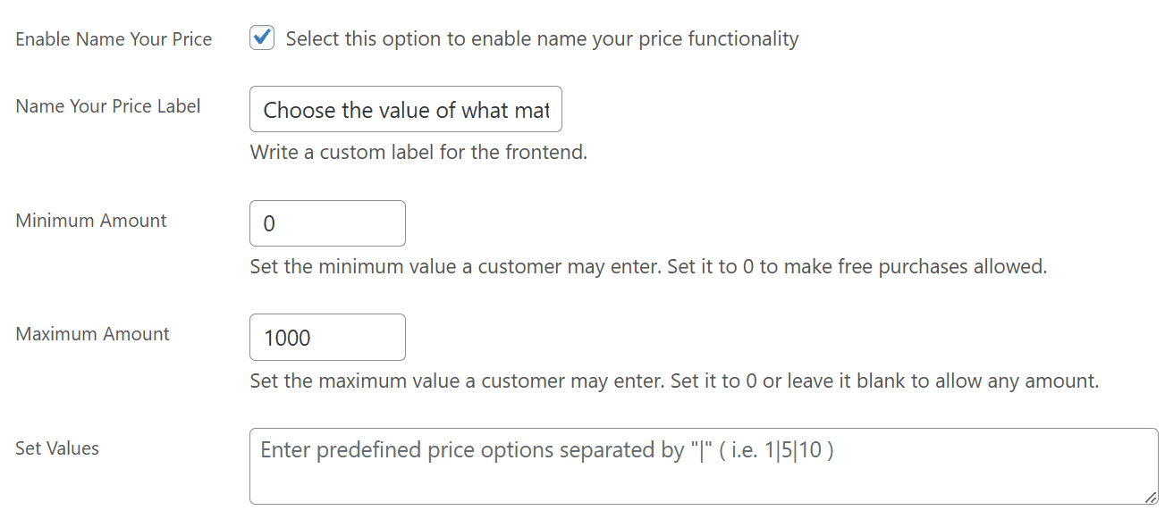This screenshot has height=519, width=1165.
Task: Click the 'Select this option to enable' checkbox label
Action: point(542,38)
